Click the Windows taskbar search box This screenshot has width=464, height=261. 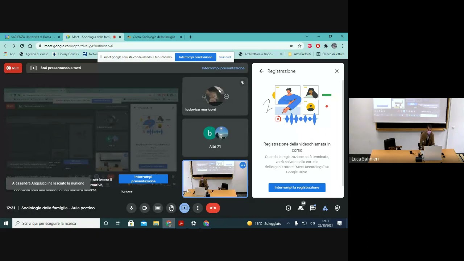[56, 223]
